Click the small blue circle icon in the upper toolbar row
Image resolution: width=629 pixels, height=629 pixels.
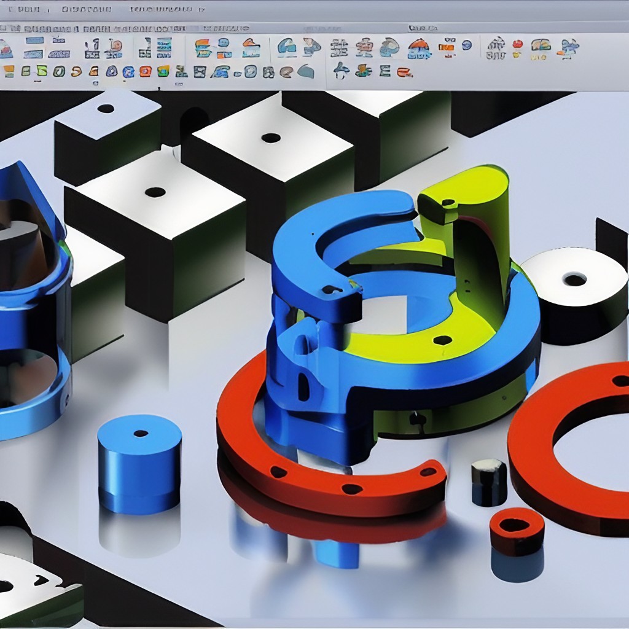pyautogui.click(x=467, y=44)
